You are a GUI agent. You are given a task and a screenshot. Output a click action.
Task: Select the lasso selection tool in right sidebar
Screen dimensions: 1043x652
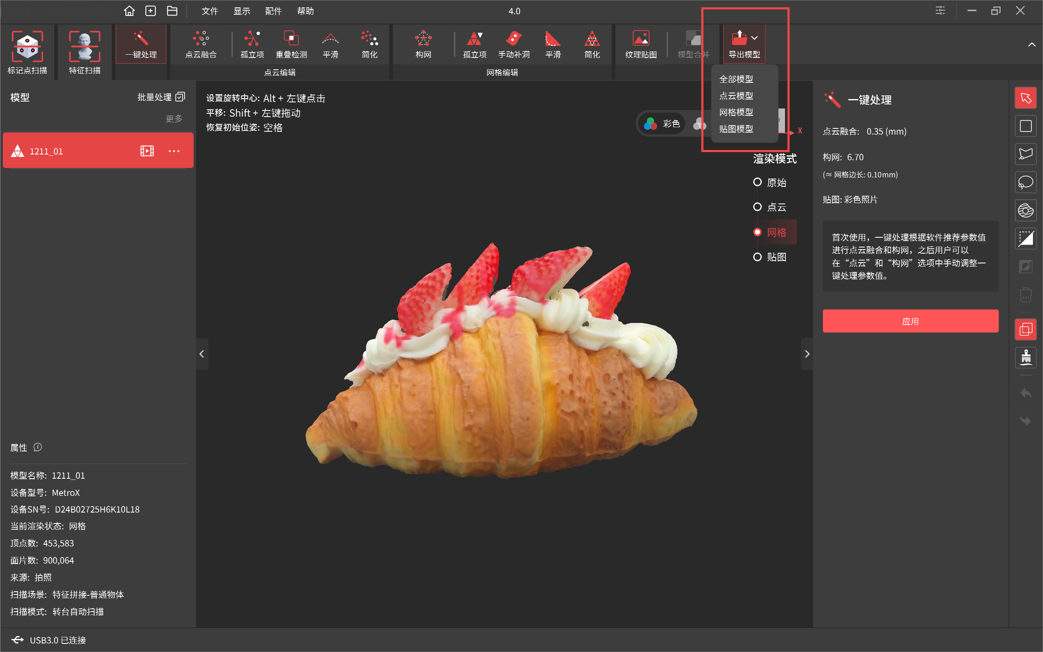pyautogui.click(x=1025, y=182)
